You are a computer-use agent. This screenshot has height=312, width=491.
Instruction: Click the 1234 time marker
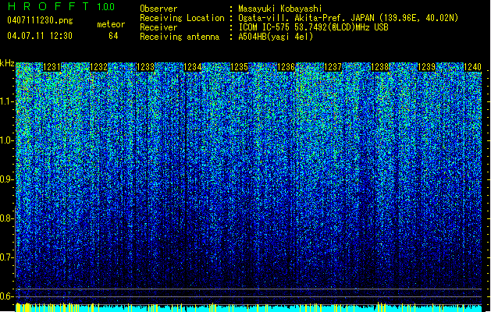point(192,67)
